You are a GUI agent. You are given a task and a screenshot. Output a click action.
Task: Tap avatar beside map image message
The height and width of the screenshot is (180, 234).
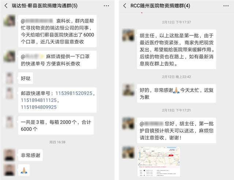128,152
